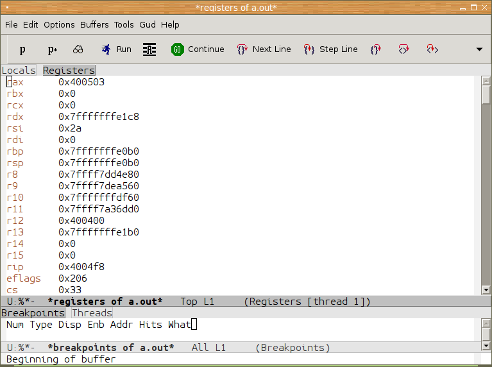
Task: Click the Step Line label
Action: click(x=339, y=49)
